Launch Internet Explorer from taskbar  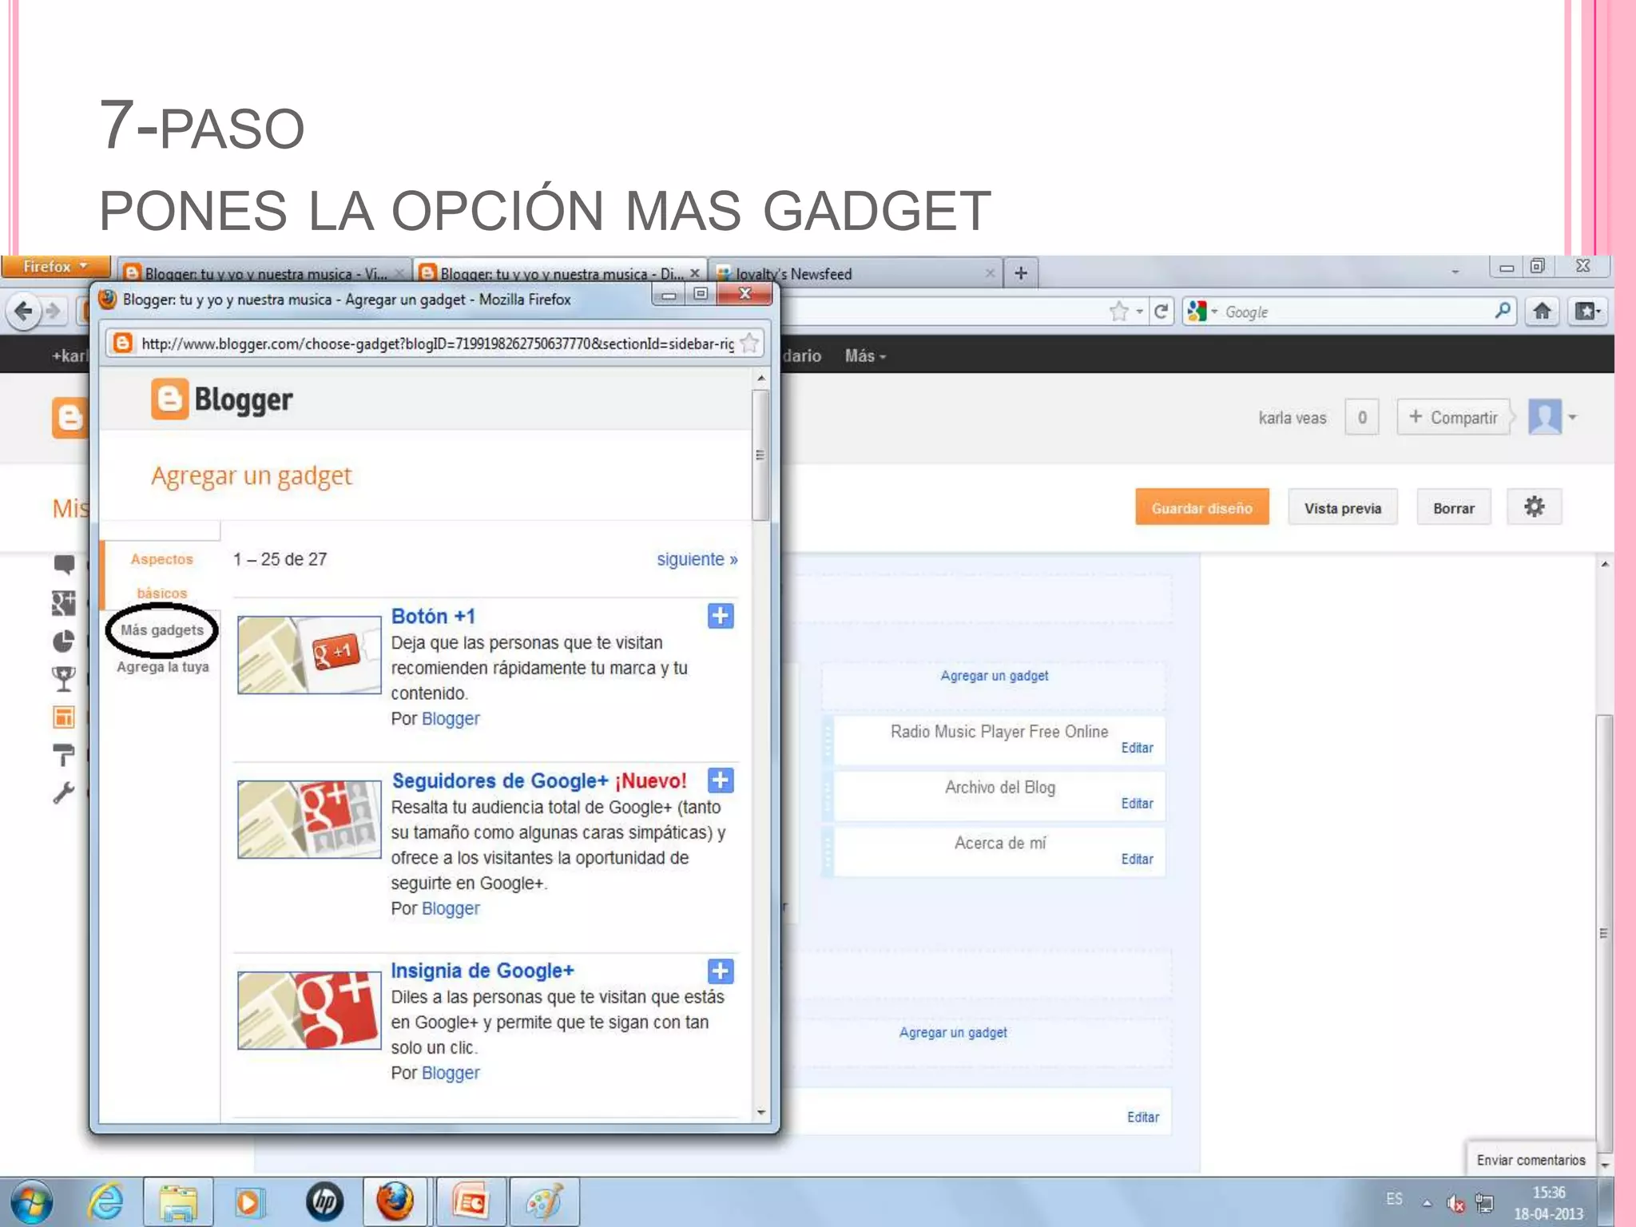coord(106,1201)
